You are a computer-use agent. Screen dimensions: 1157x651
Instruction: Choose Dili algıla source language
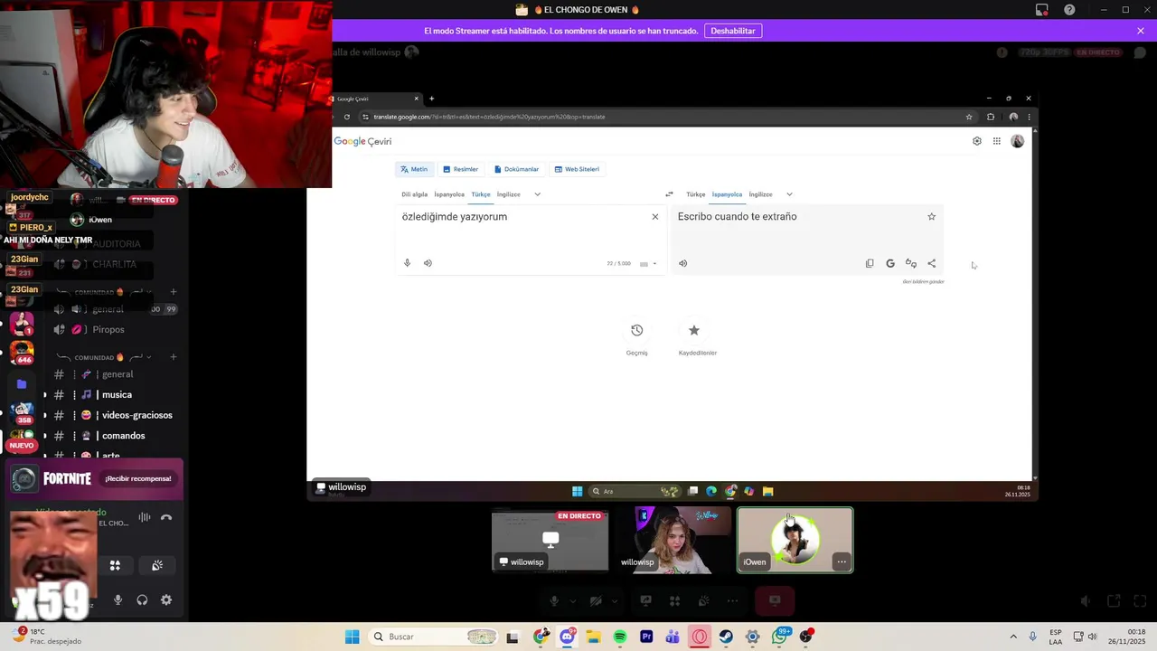click(414, 194)
